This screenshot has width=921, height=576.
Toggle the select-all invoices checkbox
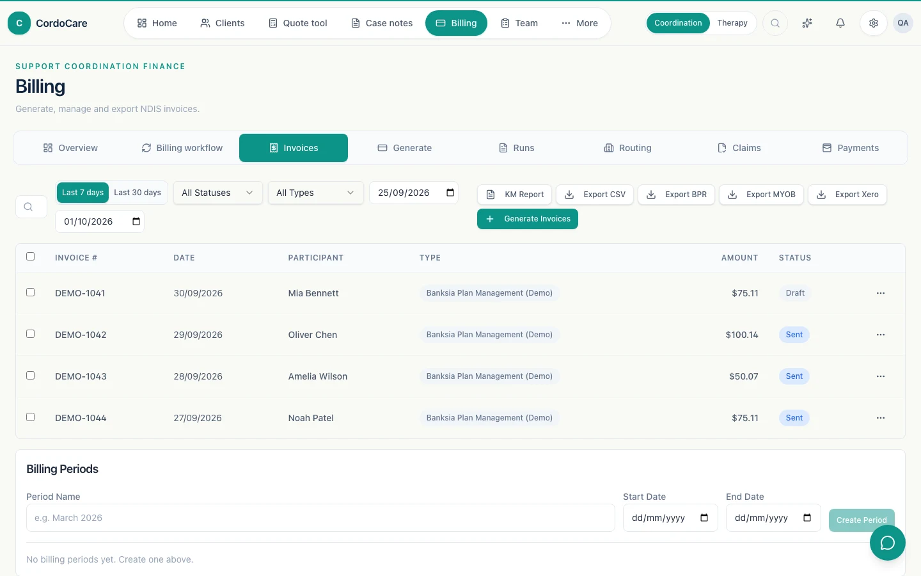coord(30,257)
